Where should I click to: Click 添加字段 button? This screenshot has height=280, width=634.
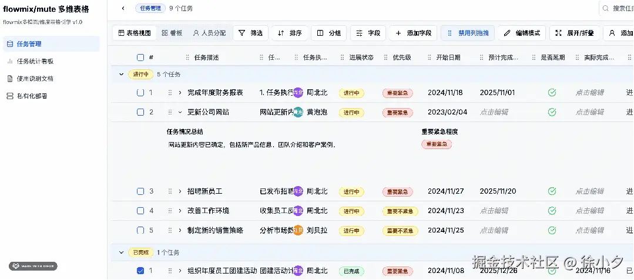point(413,33)
